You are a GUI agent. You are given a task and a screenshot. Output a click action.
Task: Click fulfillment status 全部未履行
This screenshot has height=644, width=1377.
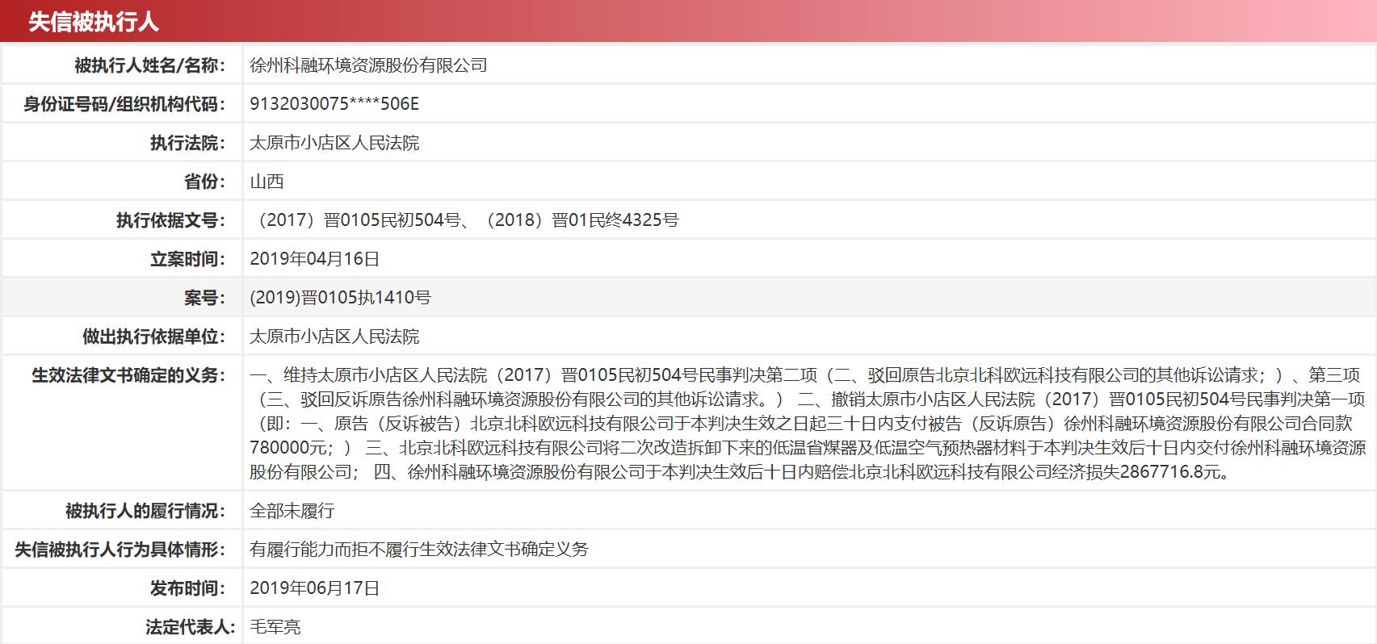coord(292,511)
